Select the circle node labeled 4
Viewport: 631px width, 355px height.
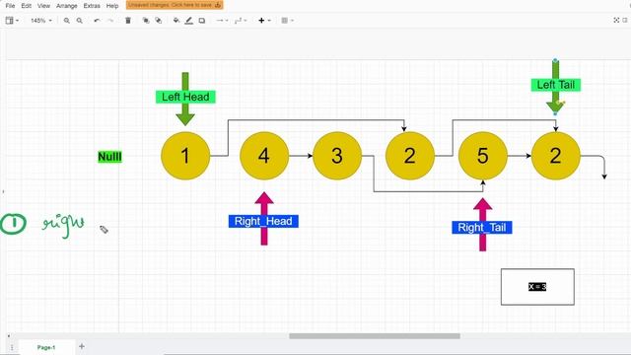click(x=264, y=156)
